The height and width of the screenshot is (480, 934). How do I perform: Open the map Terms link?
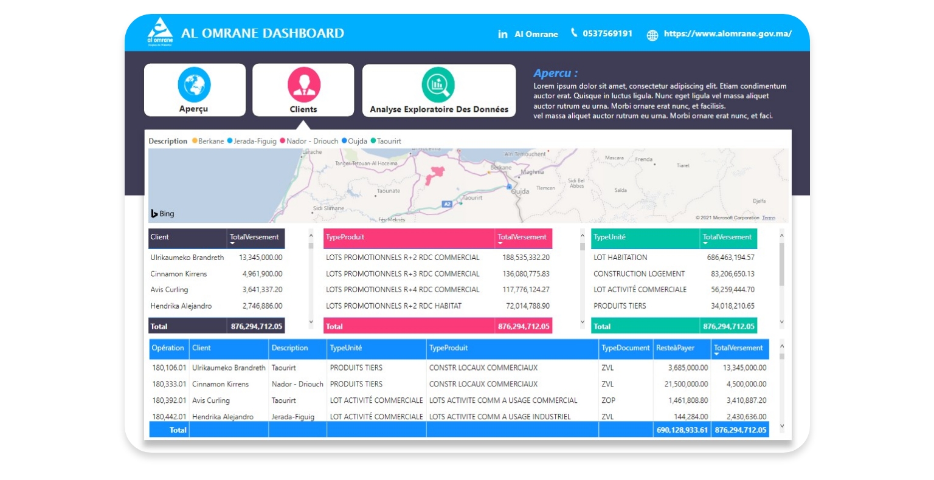click(769, 218)
